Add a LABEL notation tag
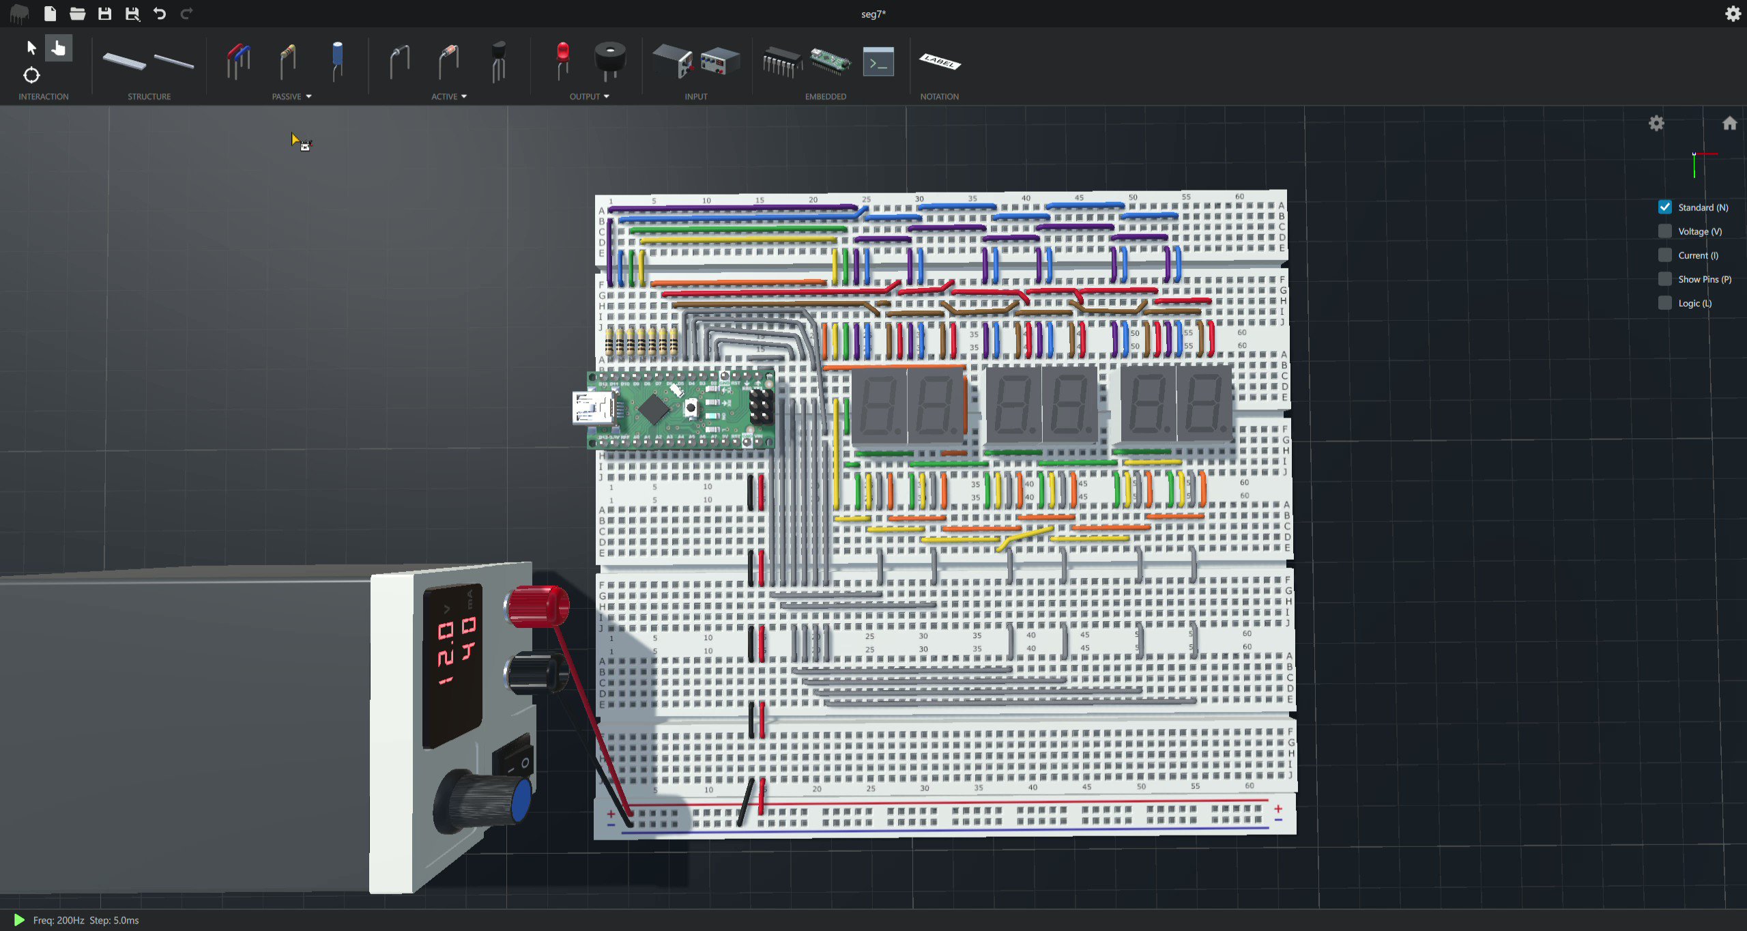This screenshot has height=931, width=1747. pyautogui.click(x=940, y=61)
